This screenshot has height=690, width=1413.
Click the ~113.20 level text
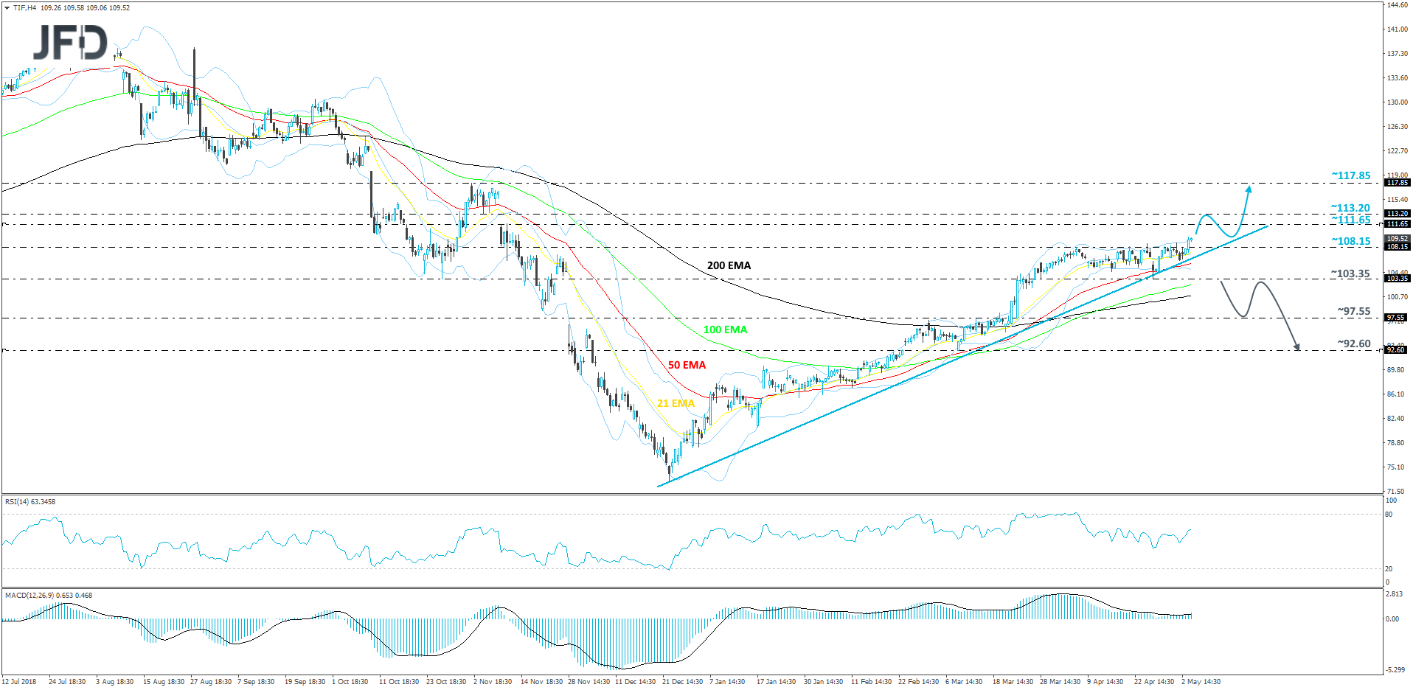tap(1350, 208)
